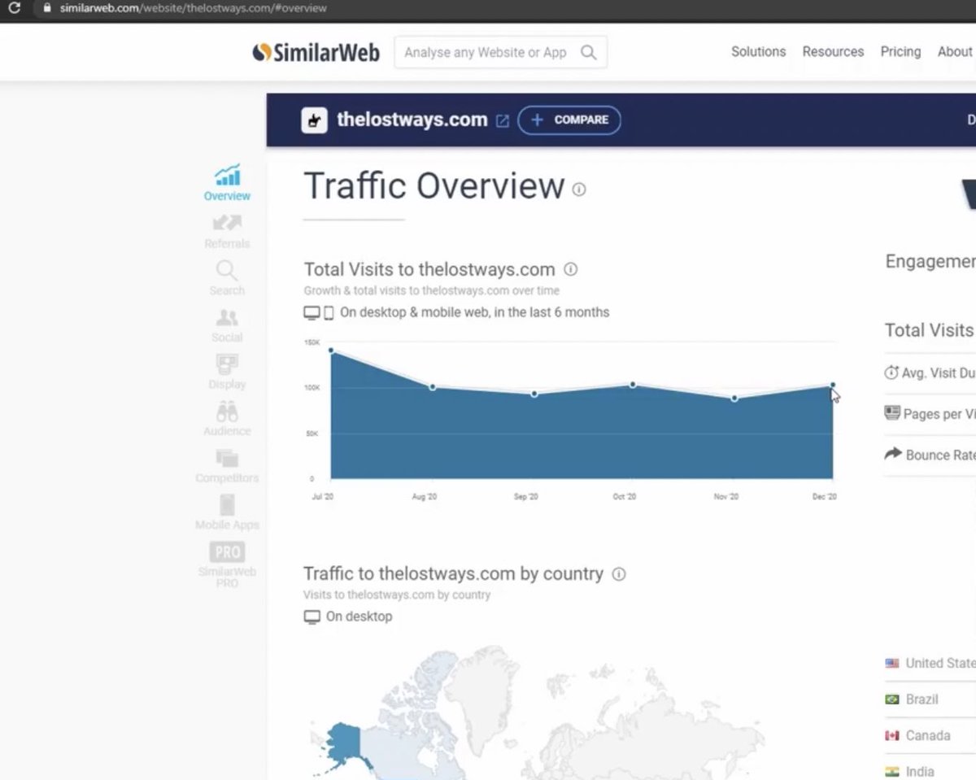The image size is (976, 780).
Task: Click the United States flag row
Action: (x=930, y=663)
